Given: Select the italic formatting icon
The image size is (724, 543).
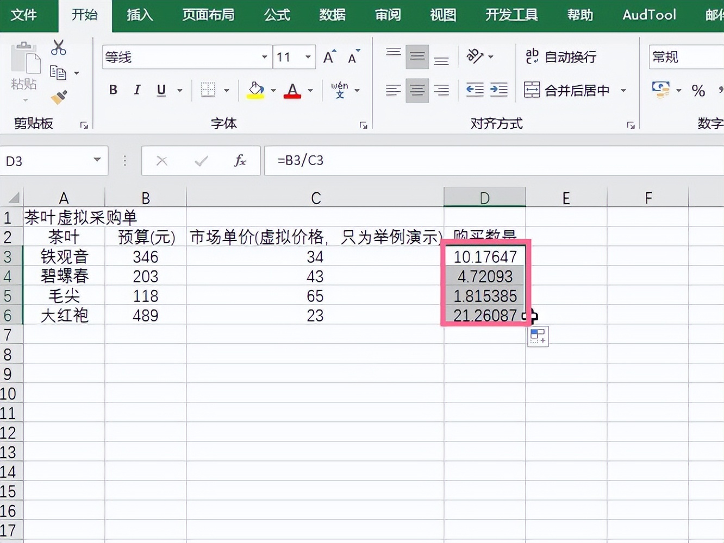Looking at the screenshot, I should coord(137,90).
